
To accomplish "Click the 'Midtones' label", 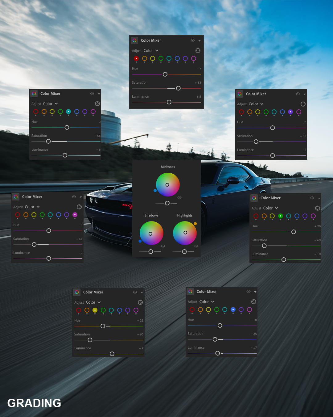I will 168,167.
